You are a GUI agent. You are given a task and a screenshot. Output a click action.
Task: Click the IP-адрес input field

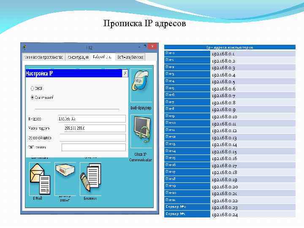[92, 119]
